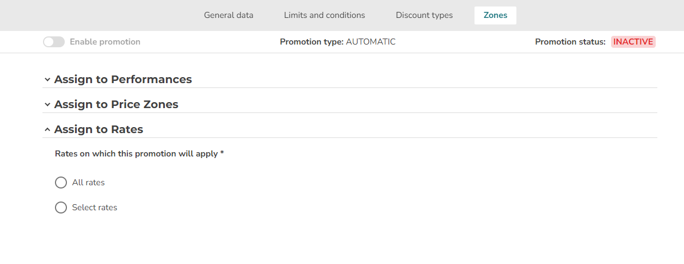Screen dimensions: 684x264
Task: Click the red INACTIVE status badge
Action: coord(633,42)
